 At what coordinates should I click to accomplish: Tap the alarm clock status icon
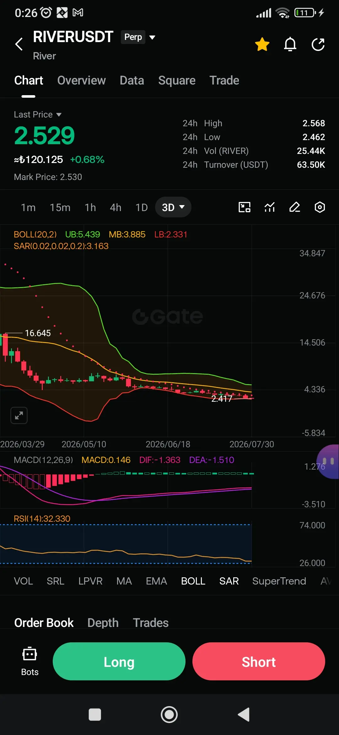[x=46, y=13]
